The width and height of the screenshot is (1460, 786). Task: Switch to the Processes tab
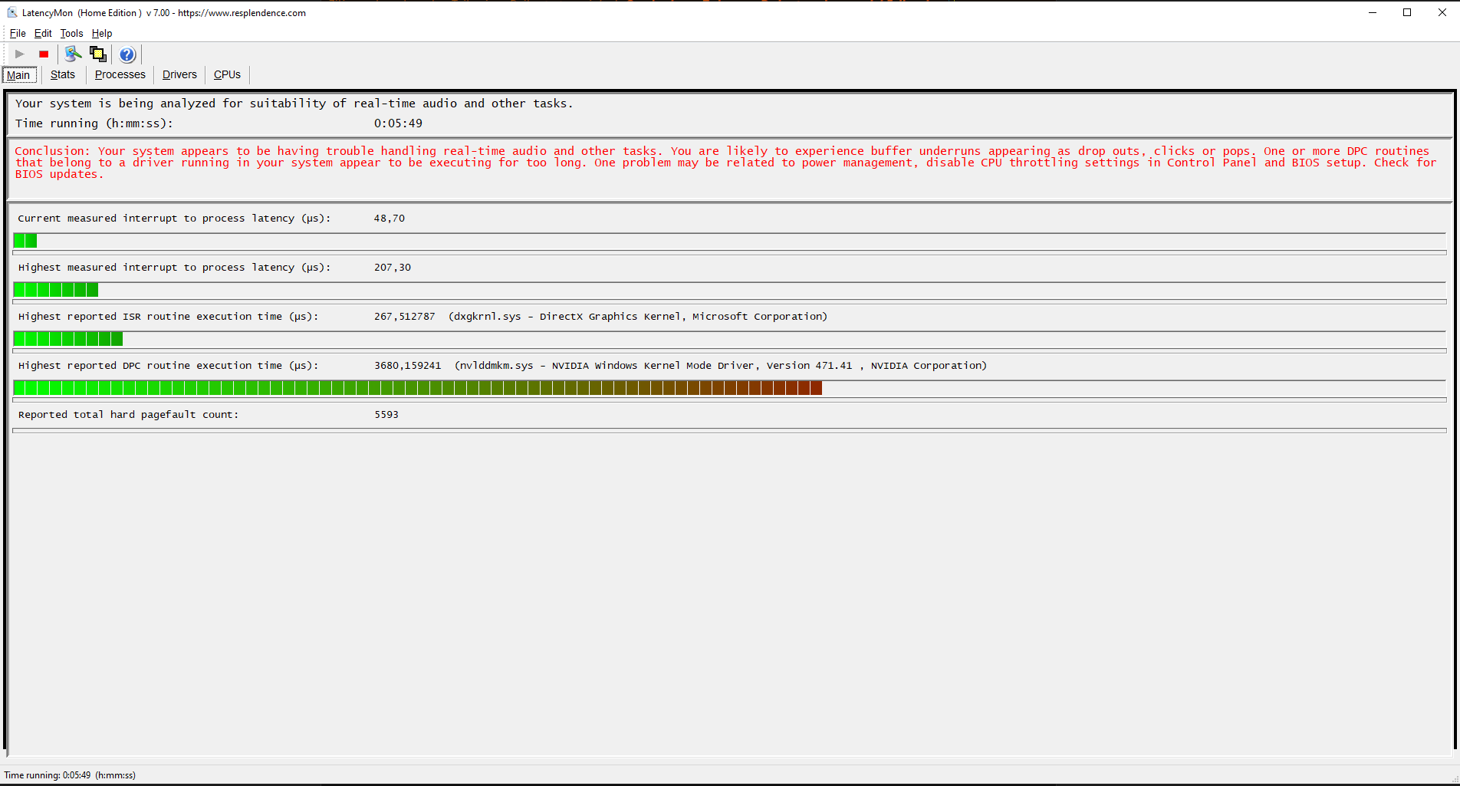tap(120, 74)
